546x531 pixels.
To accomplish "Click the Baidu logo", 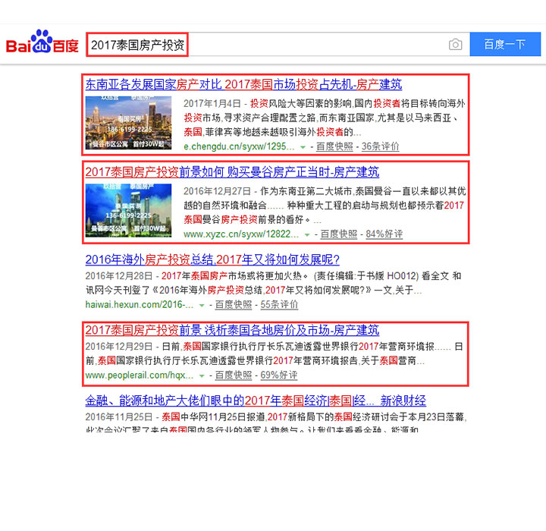I will click(42, 42).
